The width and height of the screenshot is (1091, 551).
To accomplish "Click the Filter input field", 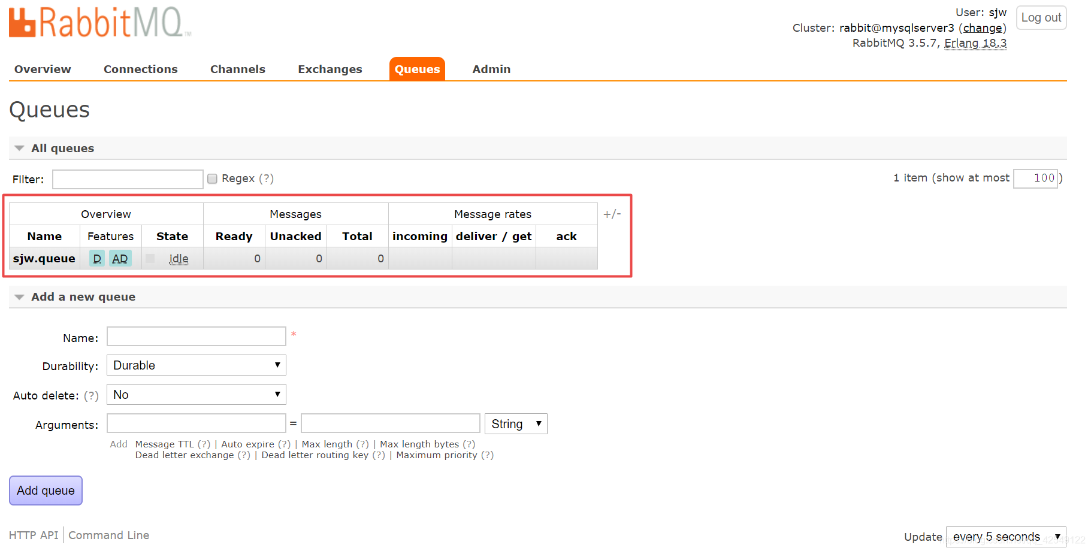I will coord(128,179).
